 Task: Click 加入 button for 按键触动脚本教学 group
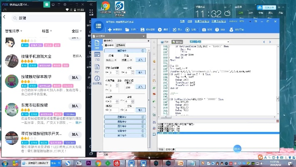coord(75,78)
